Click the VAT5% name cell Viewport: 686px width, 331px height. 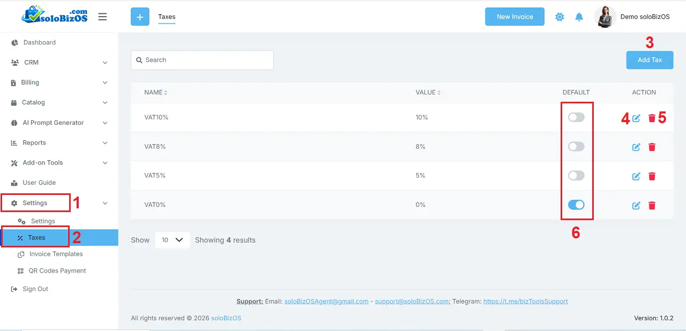tap(154, 176)
